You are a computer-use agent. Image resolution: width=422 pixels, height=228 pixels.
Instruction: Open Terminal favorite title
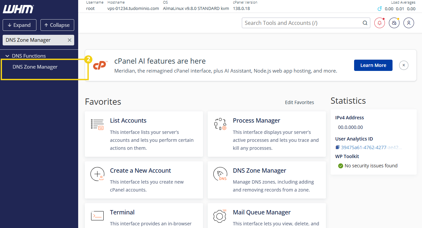pos(122,212)
